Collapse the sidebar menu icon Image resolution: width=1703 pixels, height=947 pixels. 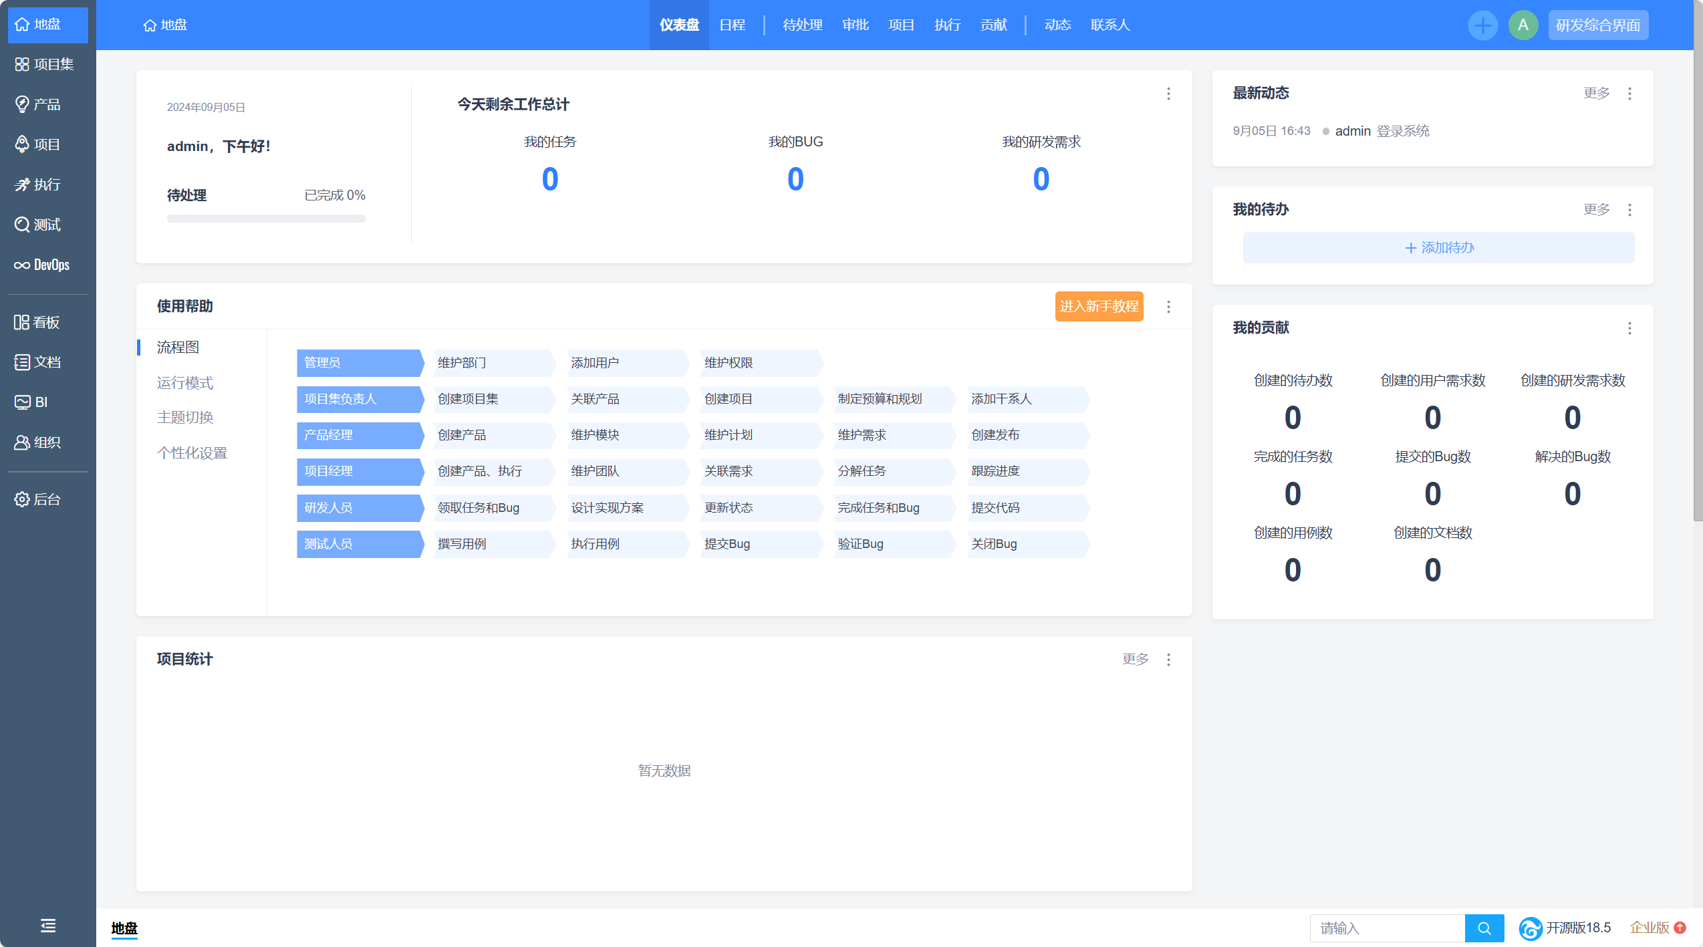pos(48,926)
